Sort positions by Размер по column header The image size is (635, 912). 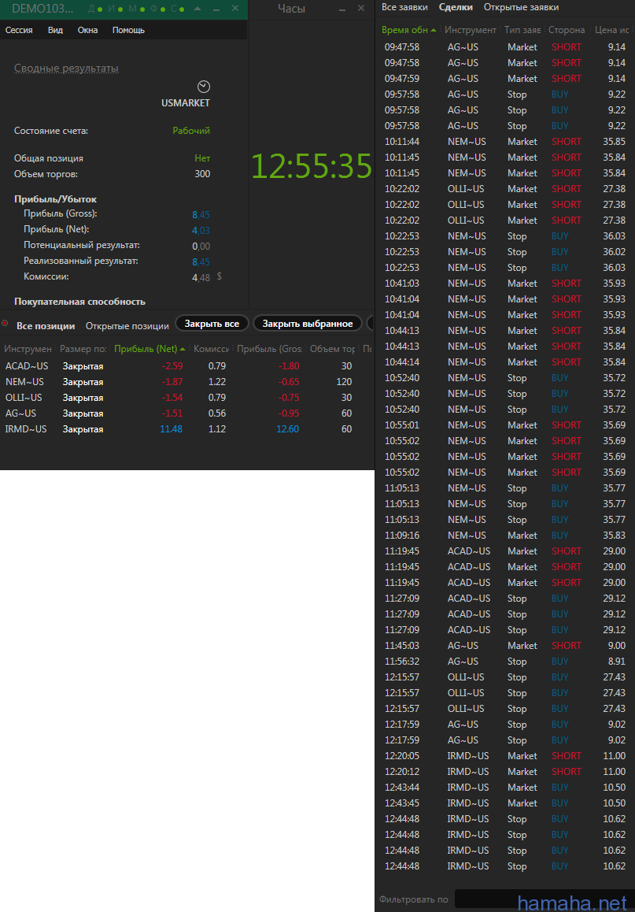pyautogui.click(x=83, y=349)
